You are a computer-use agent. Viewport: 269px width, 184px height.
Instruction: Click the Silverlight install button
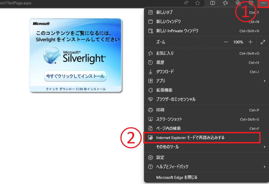point(76,76)
